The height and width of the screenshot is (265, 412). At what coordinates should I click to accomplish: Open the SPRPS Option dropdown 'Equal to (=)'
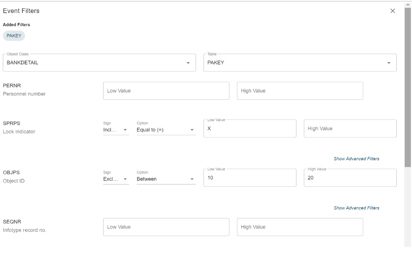click(166, 129)
